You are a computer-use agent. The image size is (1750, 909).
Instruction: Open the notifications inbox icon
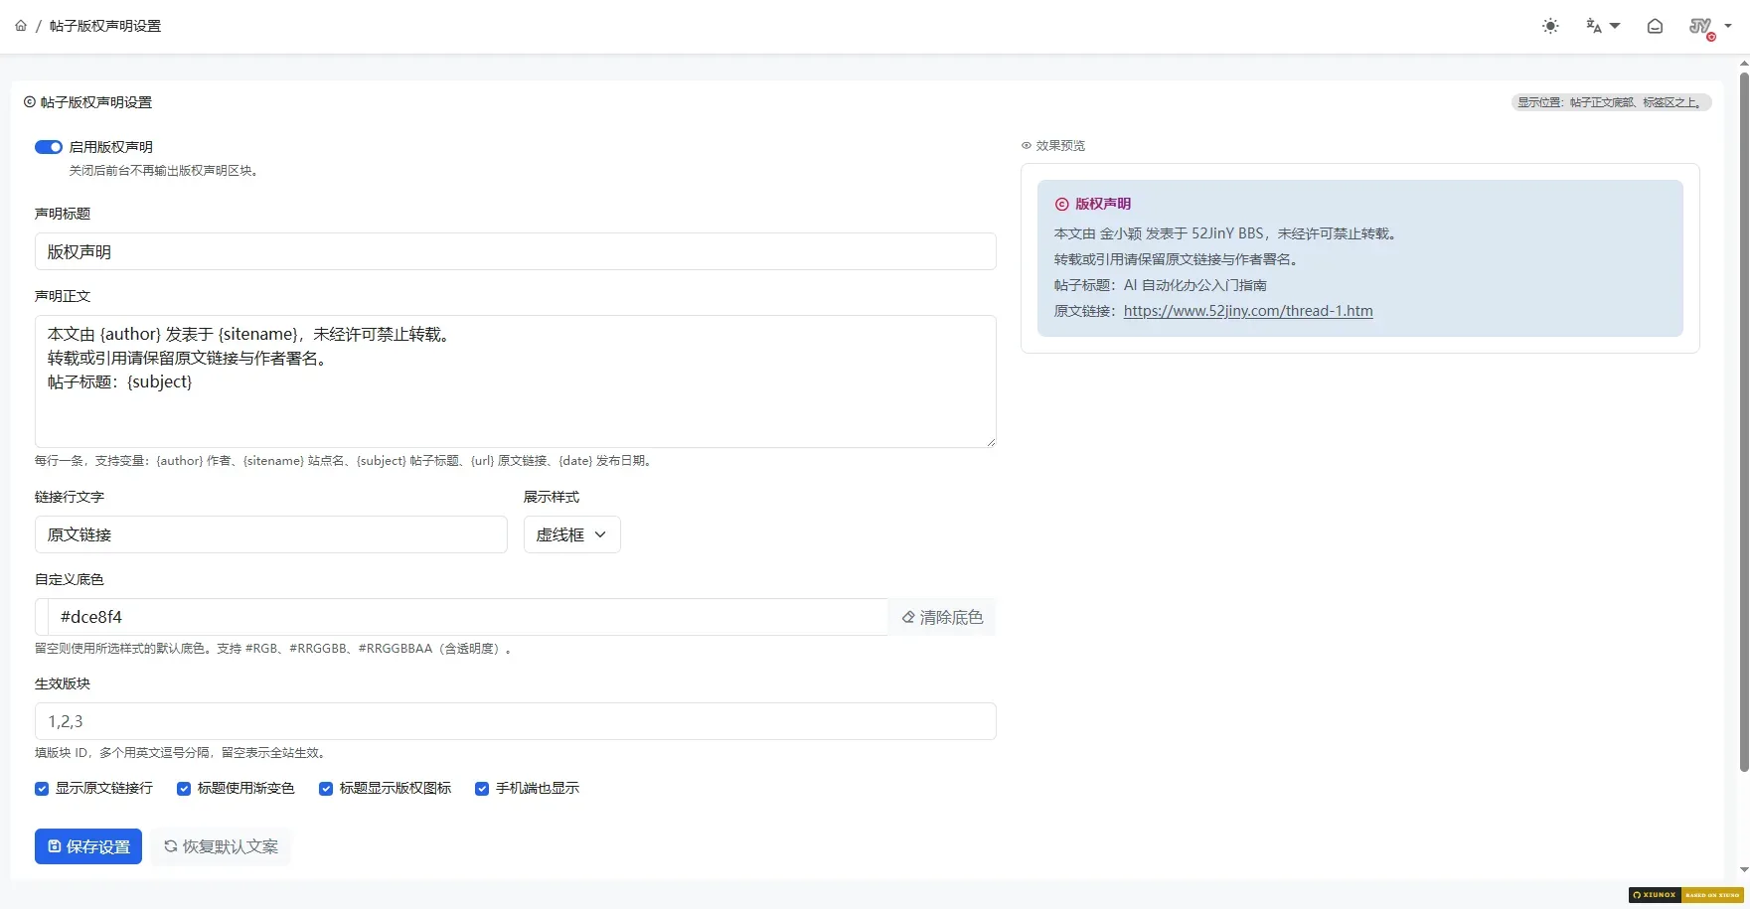1655,26
